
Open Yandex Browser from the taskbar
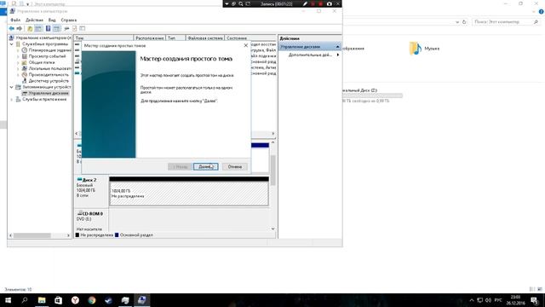[x=75, y=300]
